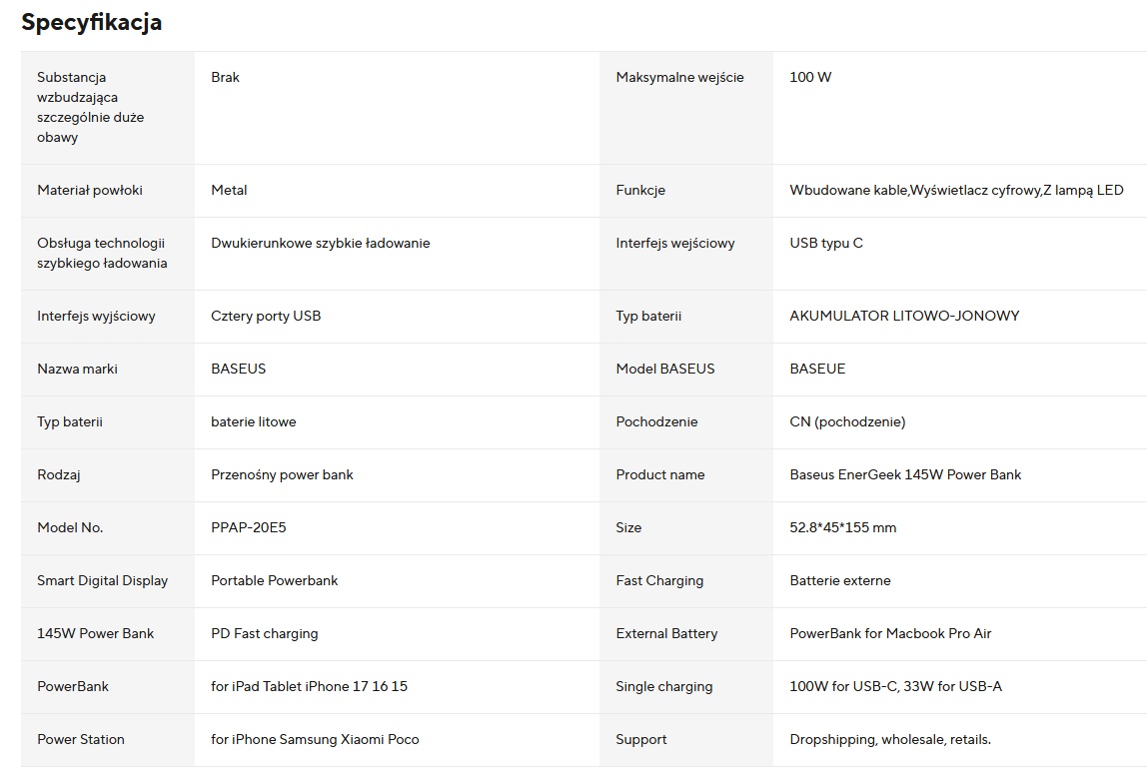The width and height of the screenshot is (1147, 775).
Task: Click the 'BASEUE' model value
Action: 817,369
